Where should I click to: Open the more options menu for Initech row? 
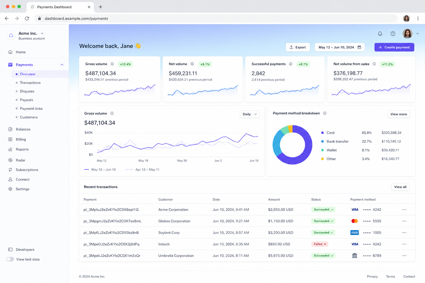pyautogui.click(x=404, y=244)
